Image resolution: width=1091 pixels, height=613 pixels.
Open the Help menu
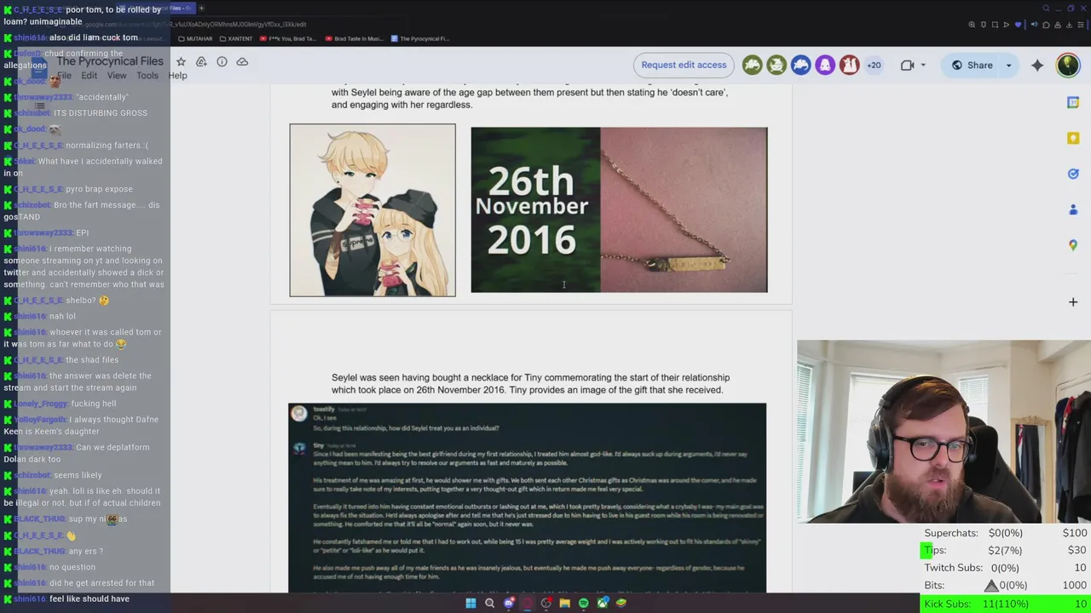177,76
